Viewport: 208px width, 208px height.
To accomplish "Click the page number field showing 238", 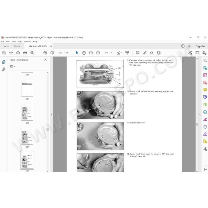I will 60,53.
